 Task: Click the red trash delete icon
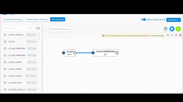(180, 35)
